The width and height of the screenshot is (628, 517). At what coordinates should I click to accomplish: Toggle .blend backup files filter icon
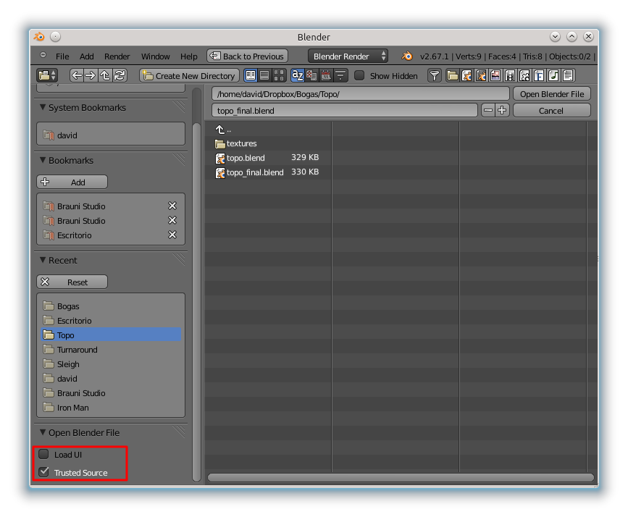tap(482, 75)
